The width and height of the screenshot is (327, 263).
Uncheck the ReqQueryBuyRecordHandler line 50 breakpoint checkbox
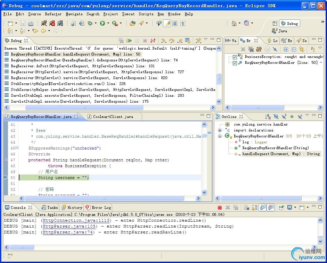[x=235, y=63]
